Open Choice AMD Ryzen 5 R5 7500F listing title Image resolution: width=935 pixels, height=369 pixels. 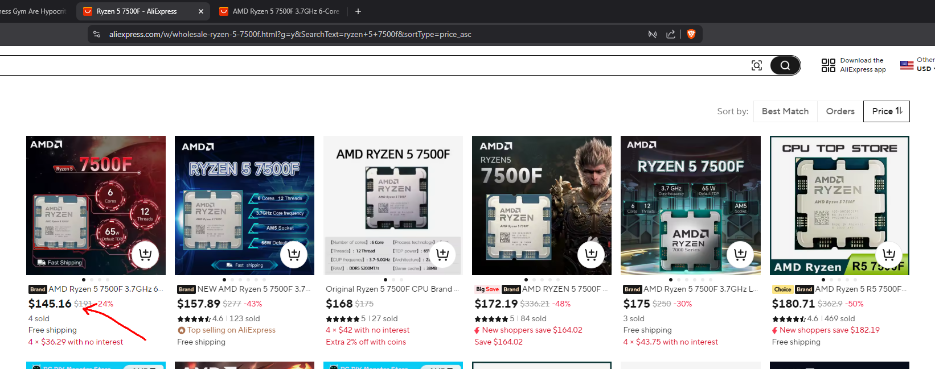(860, 289)
